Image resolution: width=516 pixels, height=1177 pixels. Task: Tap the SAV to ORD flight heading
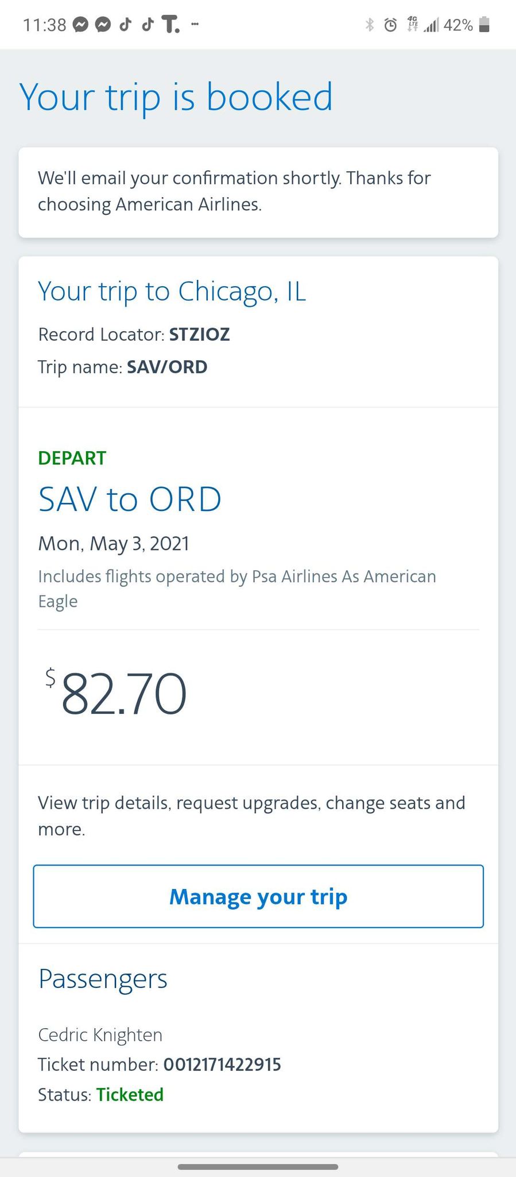[130, 499]
